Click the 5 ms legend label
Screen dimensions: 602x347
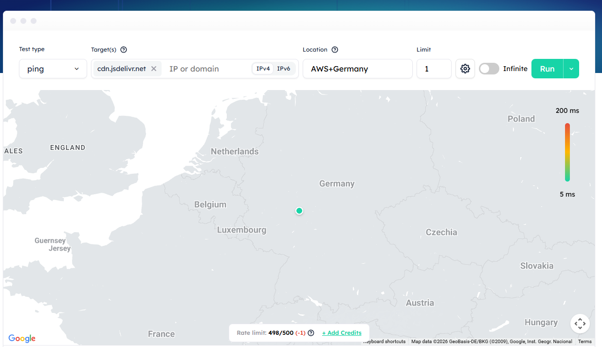567,194
